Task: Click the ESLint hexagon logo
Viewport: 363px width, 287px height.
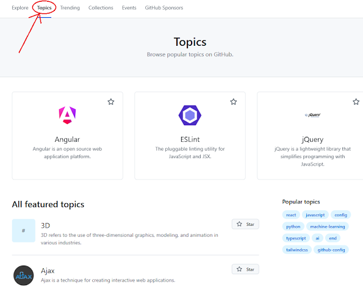Action: [x=190, y=115]
